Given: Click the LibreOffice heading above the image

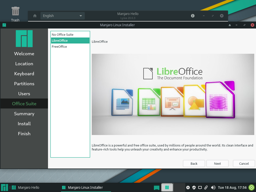Looking at the screenshot, I should 99,42.
